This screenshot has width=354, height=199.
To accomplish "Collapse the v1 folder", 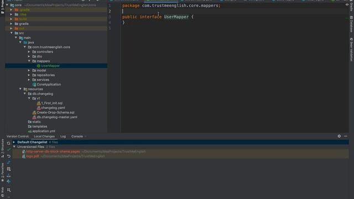I will 29,98.
